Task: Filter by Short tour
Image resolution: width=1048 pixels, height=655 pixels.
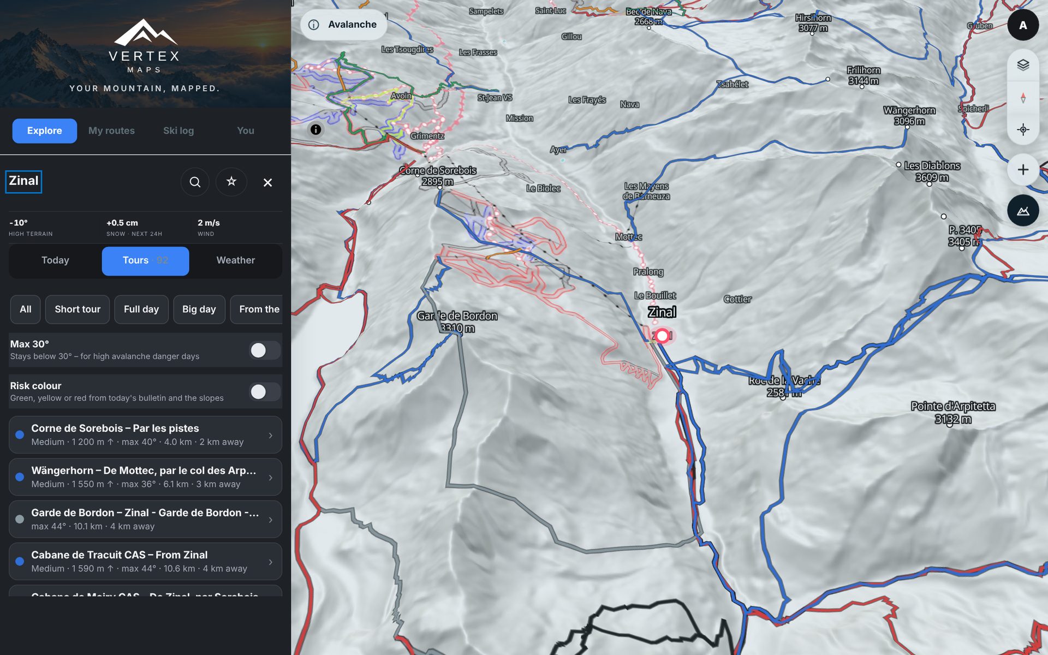Action: pyautogui.click(x=78, y=309)
